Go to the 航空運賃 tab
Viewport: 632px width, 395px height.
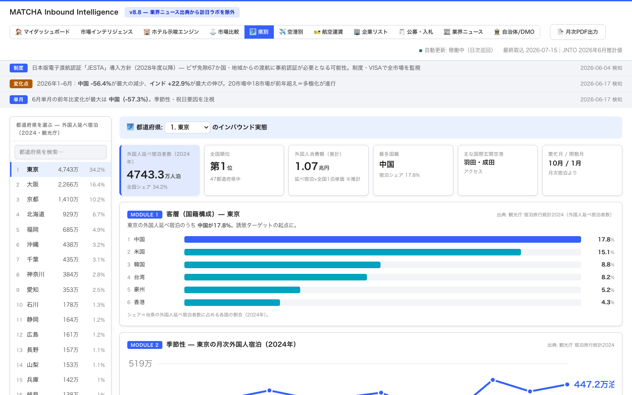pos(328,32)
